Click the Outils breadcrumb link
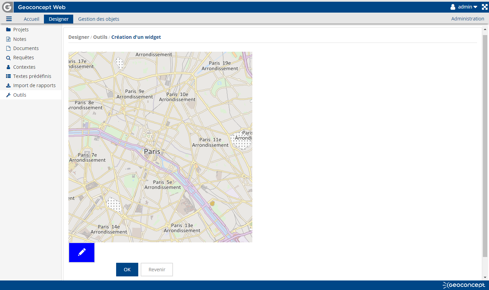489x290 pixels. tap(100, 37)
